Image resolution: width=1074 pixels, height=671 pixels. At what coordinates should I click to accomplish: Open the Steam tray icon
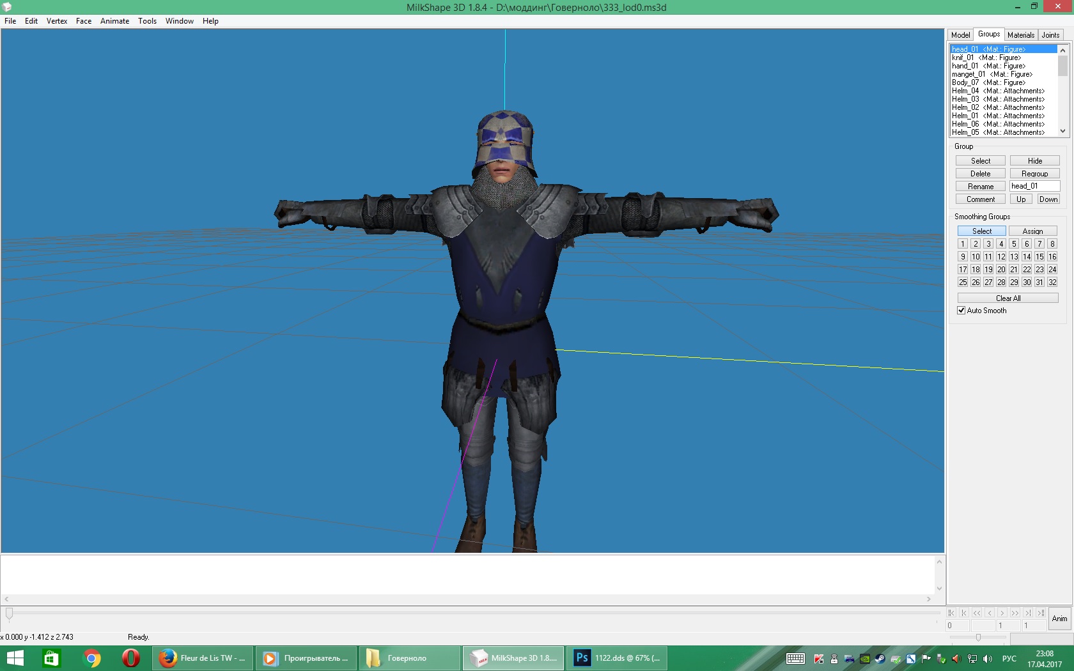pyautogui.click(x=880, y=659)
